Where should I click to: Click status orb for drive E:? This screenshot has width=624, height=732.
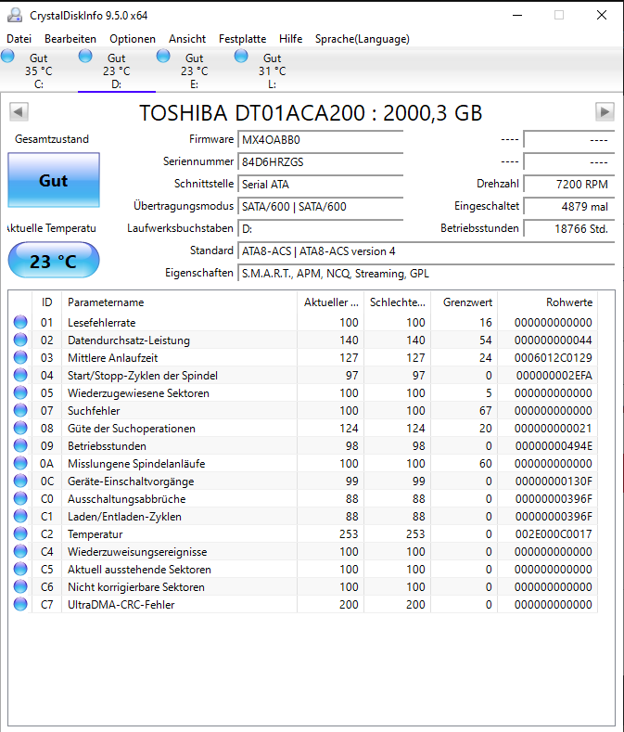point(163,57)
